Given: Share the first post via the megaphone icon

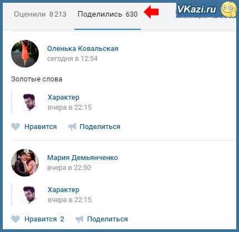Looking at the screenshot, I should pos(72,127).
